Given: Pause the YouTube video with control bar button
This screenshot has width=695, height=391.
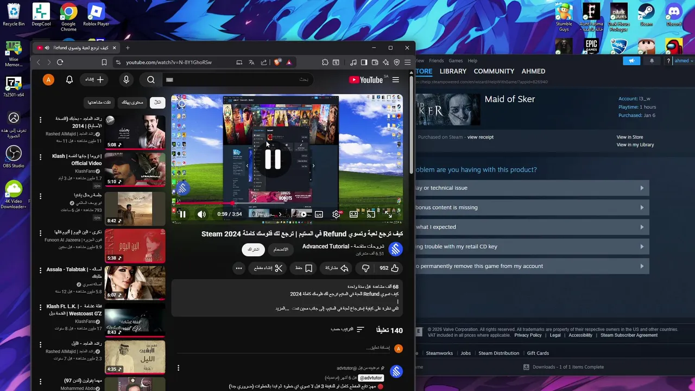Looking at the screenshot, I should coord(182,215).
